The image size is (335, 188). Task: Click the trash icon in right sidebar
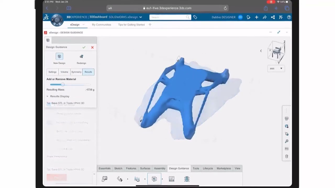point(287,156)
